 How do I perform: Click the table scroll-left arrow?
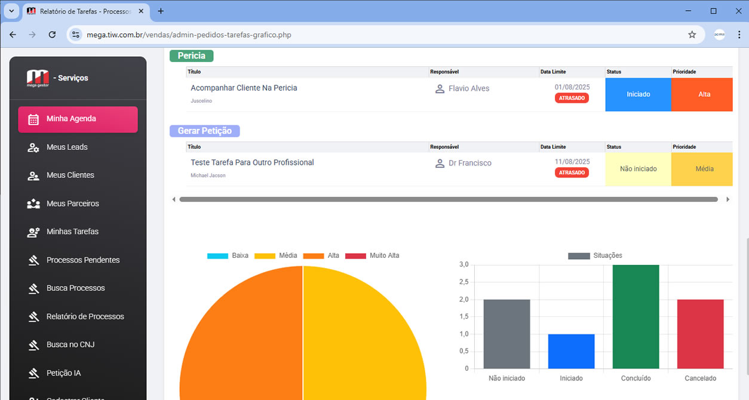(x=174, y=199)
